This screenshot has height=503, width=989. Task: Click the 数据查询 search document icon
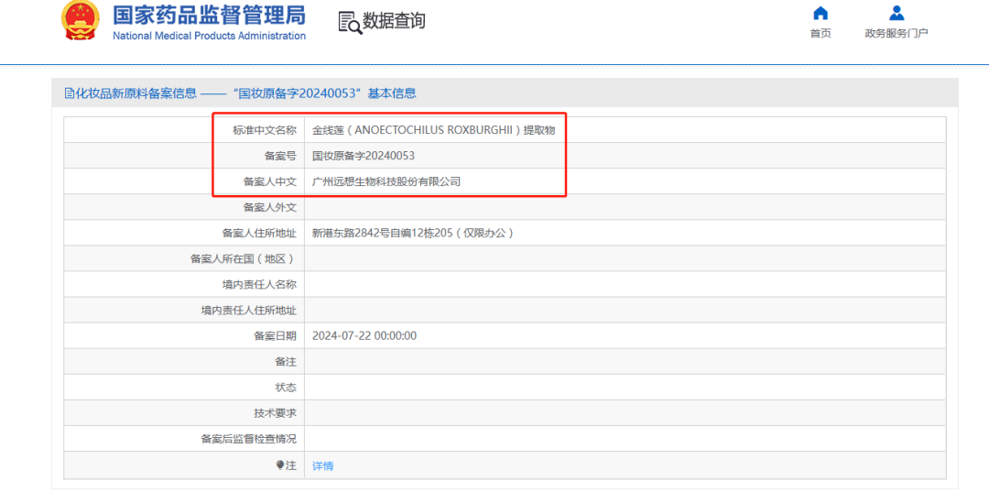350,23
